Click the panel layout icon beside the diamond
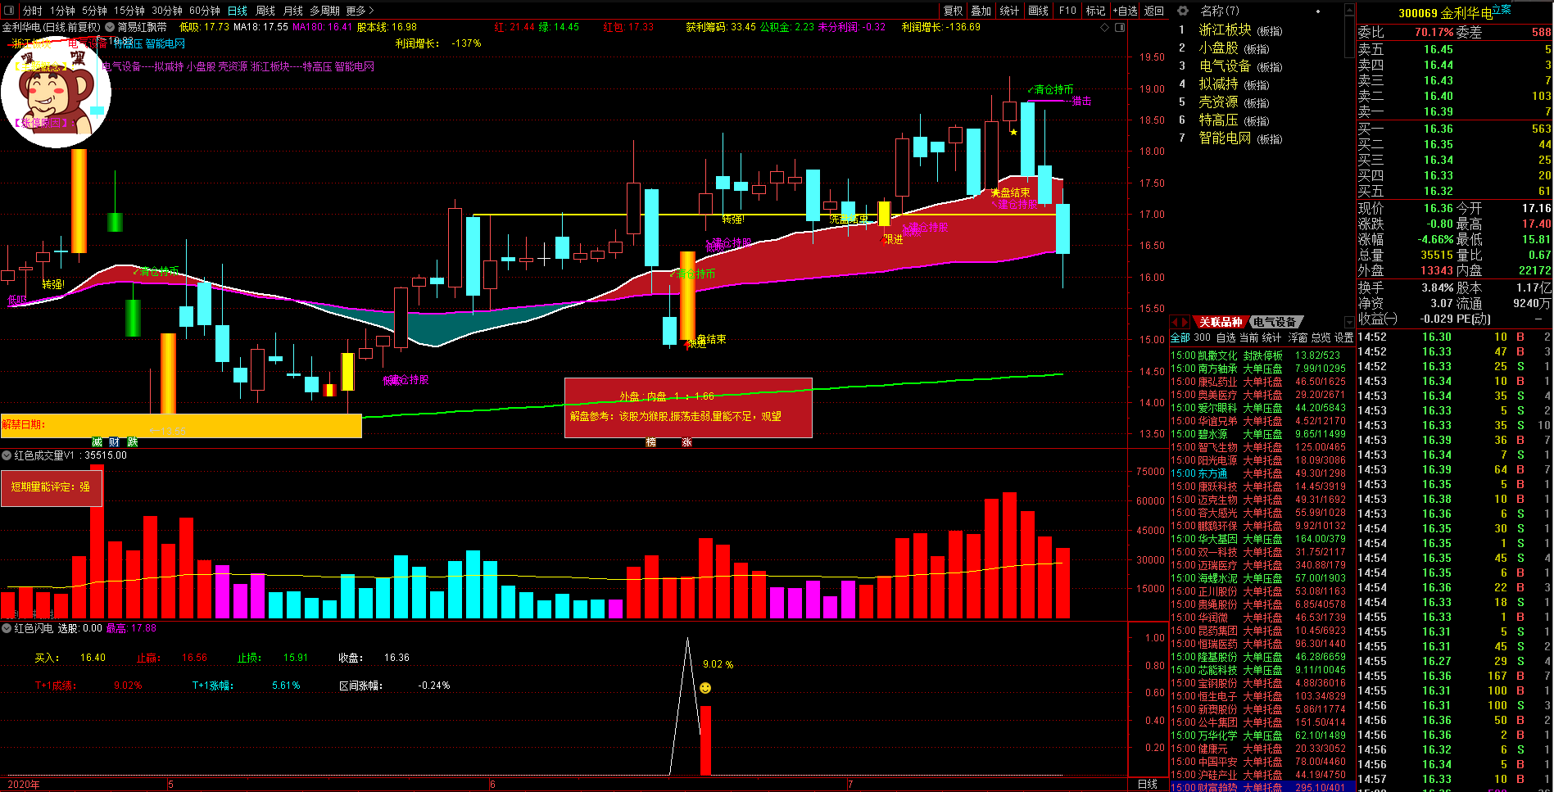 pyautogui.click(x=1120, y=27)
